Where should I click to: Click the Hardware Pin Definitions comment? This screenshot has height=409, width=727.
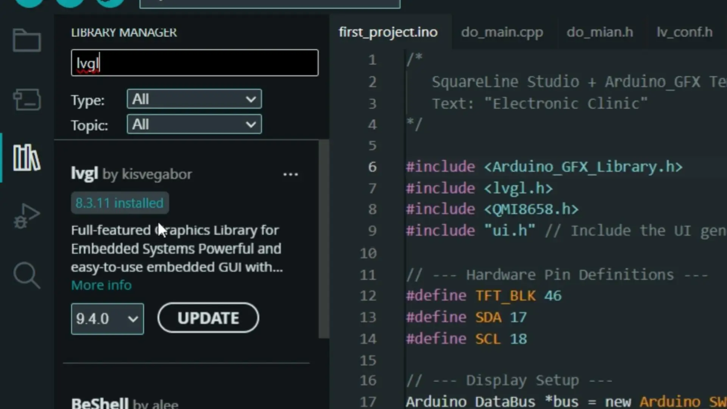(x=557, y=275)
